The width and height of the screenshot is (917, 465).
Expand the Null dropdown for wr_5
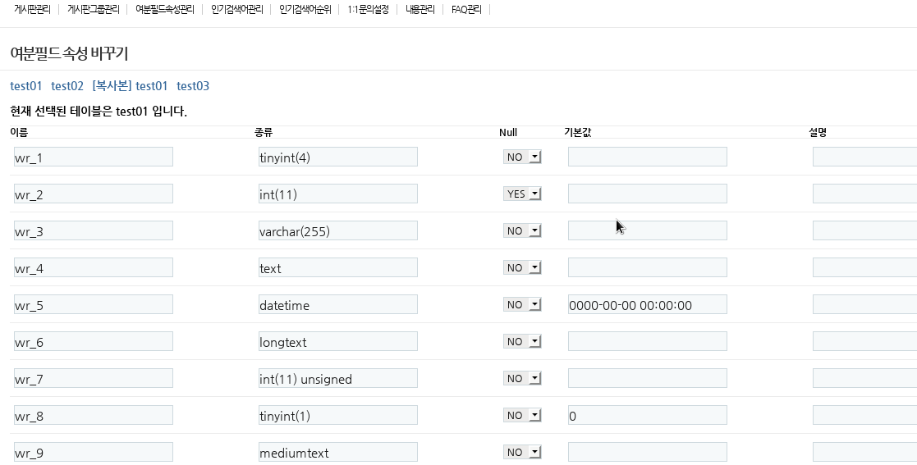[x=522, y=305]
